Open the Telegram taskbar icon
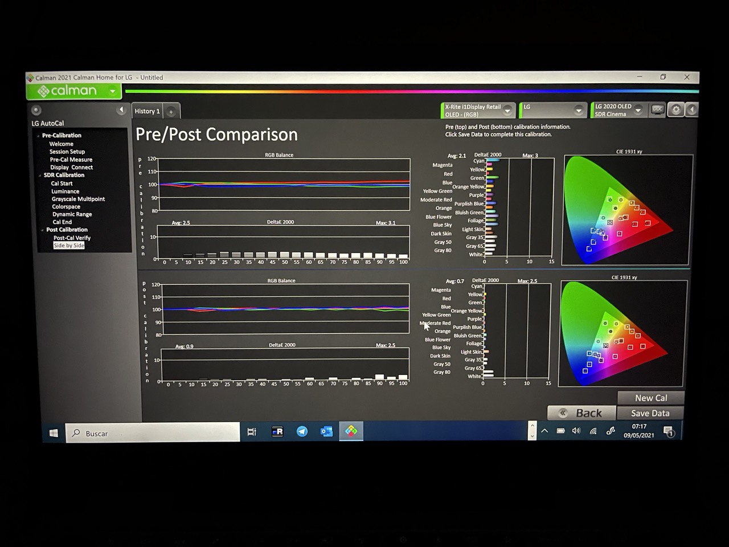 click(302, 431)
